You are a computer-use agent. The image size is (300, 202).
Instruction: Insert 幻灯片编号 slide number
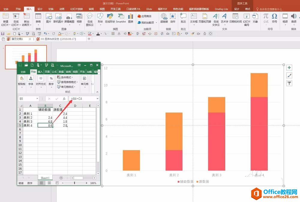pyautogui.click(x=247, y=17)
